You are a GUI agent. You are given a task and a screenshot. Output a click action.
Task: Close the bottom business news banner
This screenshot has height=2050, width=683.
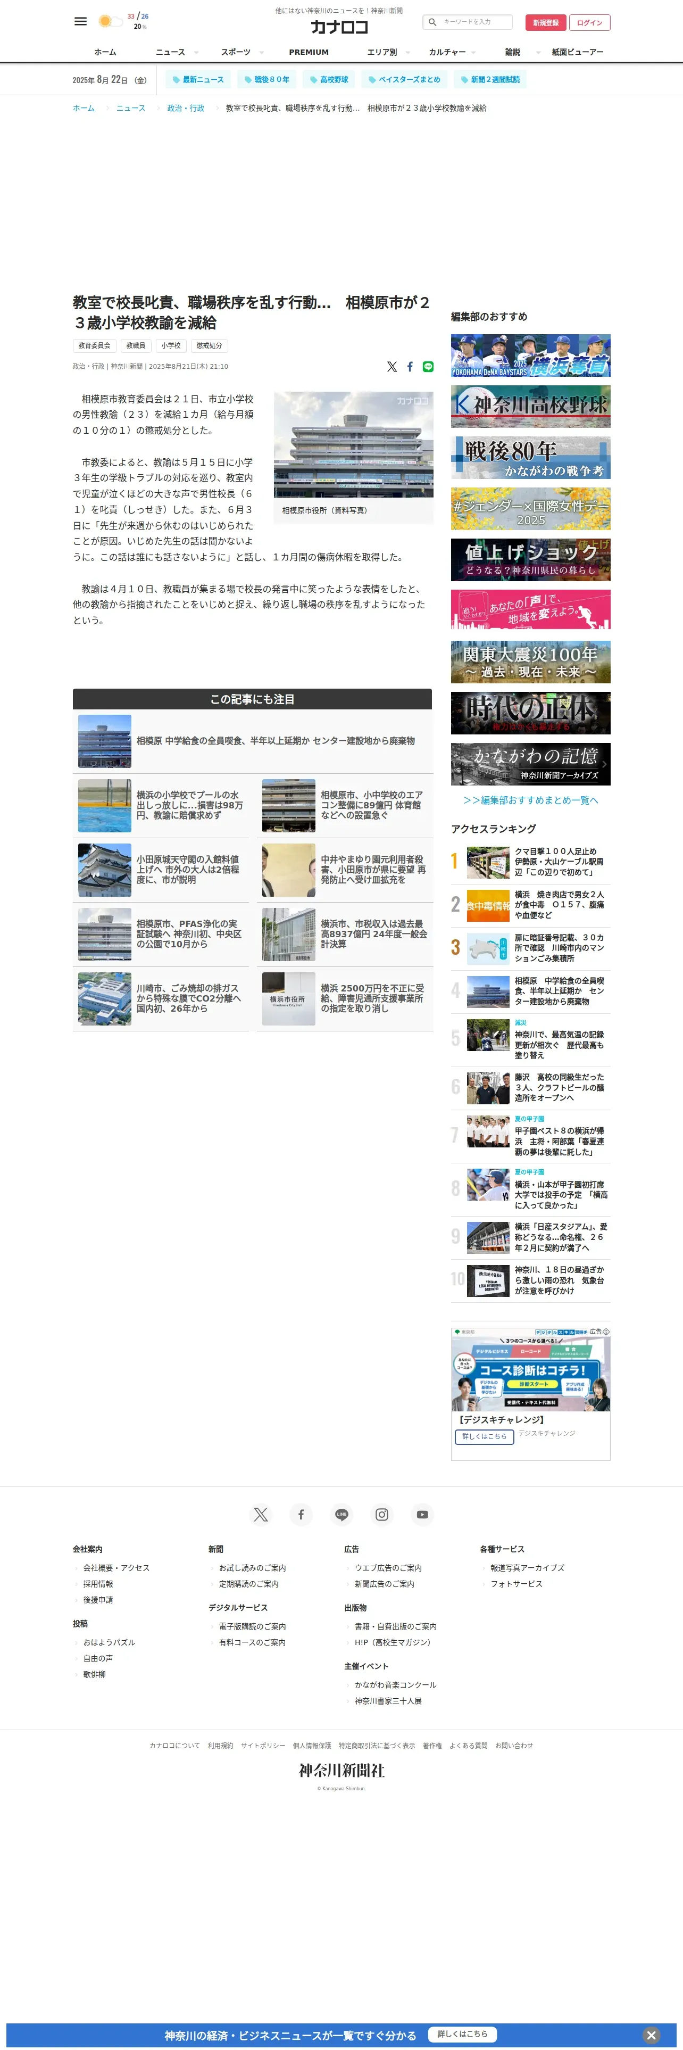point(651,2035)
